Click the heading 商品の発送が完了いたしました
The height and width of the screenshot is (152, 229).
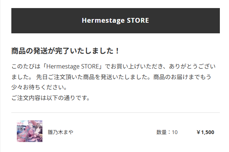63,51
